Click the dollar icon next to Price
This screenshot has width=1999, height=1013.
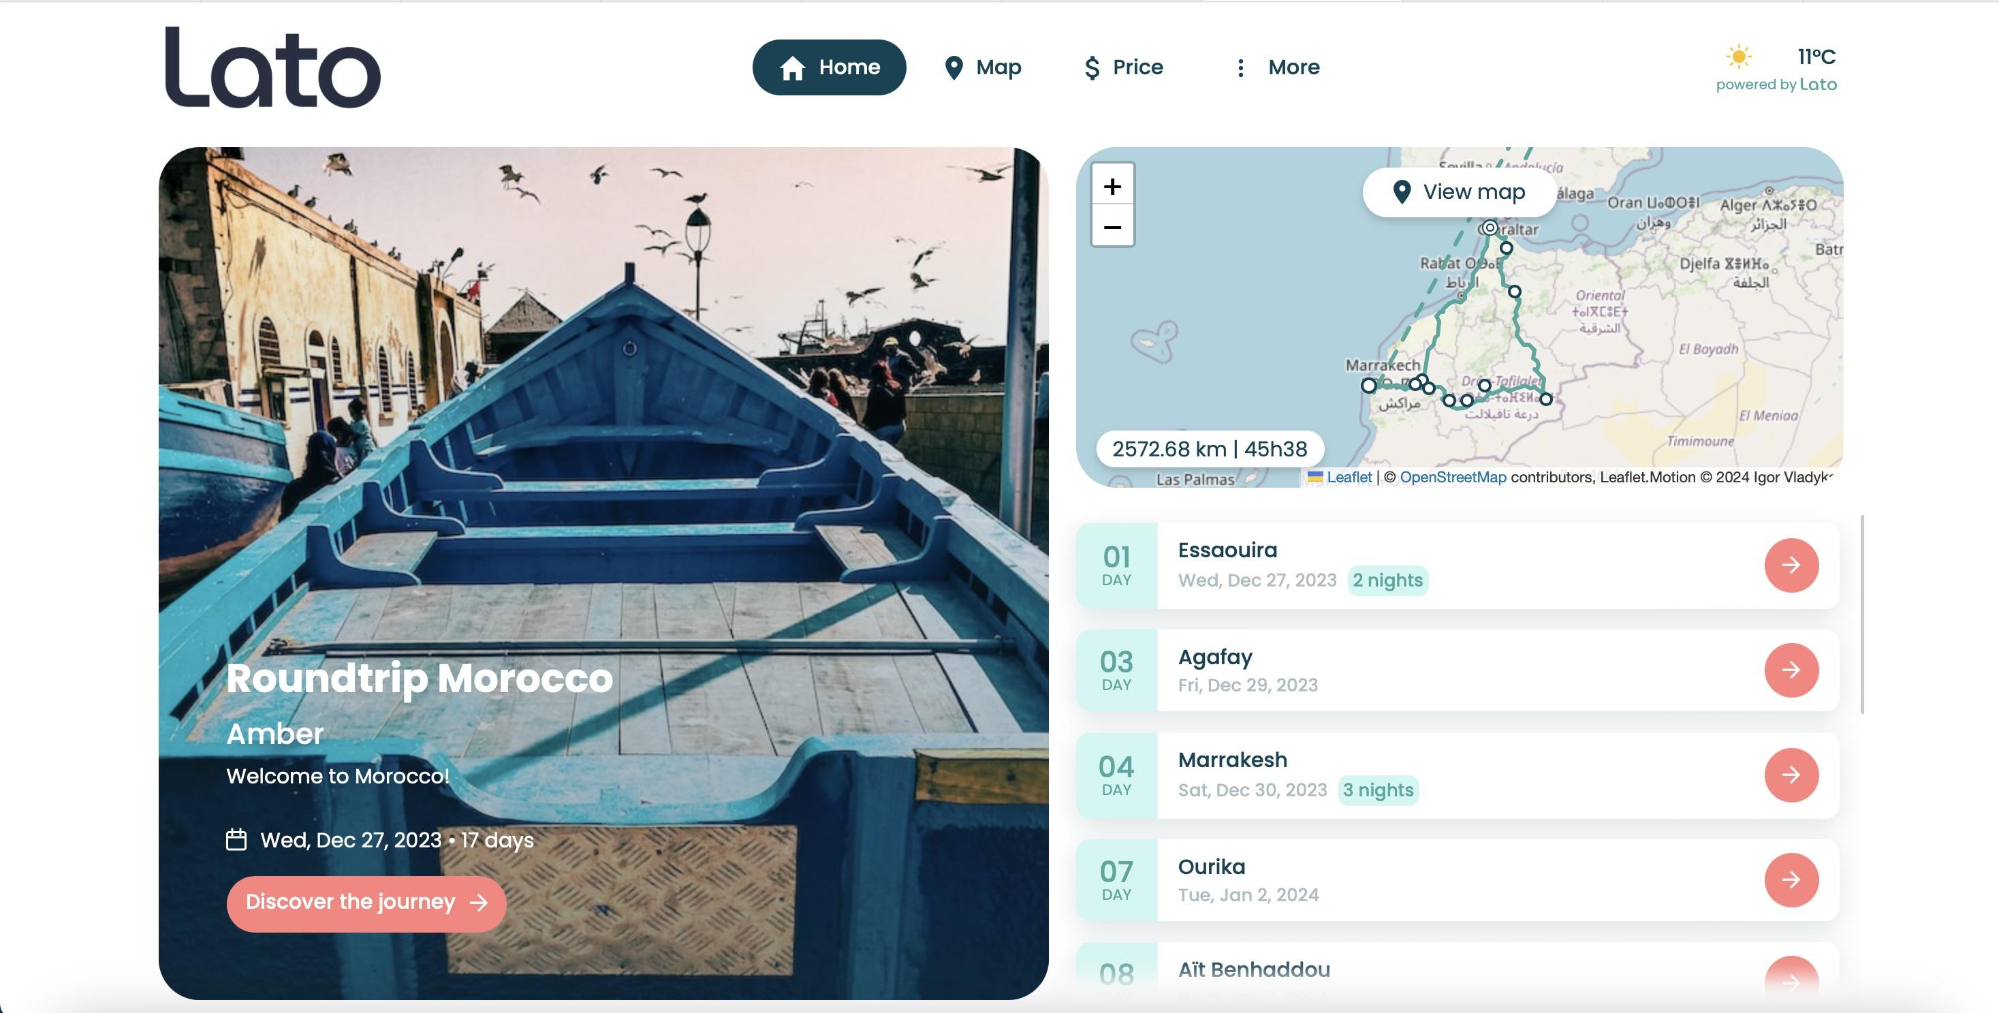click(x=1091, y=67)
